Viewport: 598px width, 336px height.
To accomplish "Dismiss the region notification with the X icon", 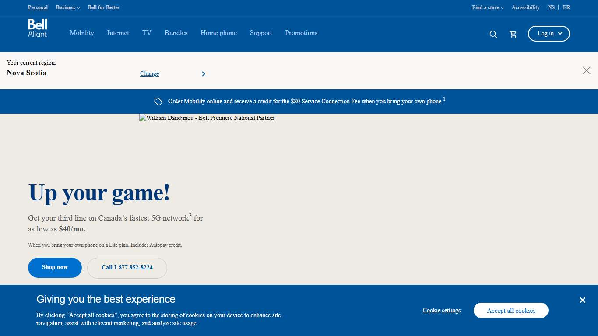I will tap(587, 70).
